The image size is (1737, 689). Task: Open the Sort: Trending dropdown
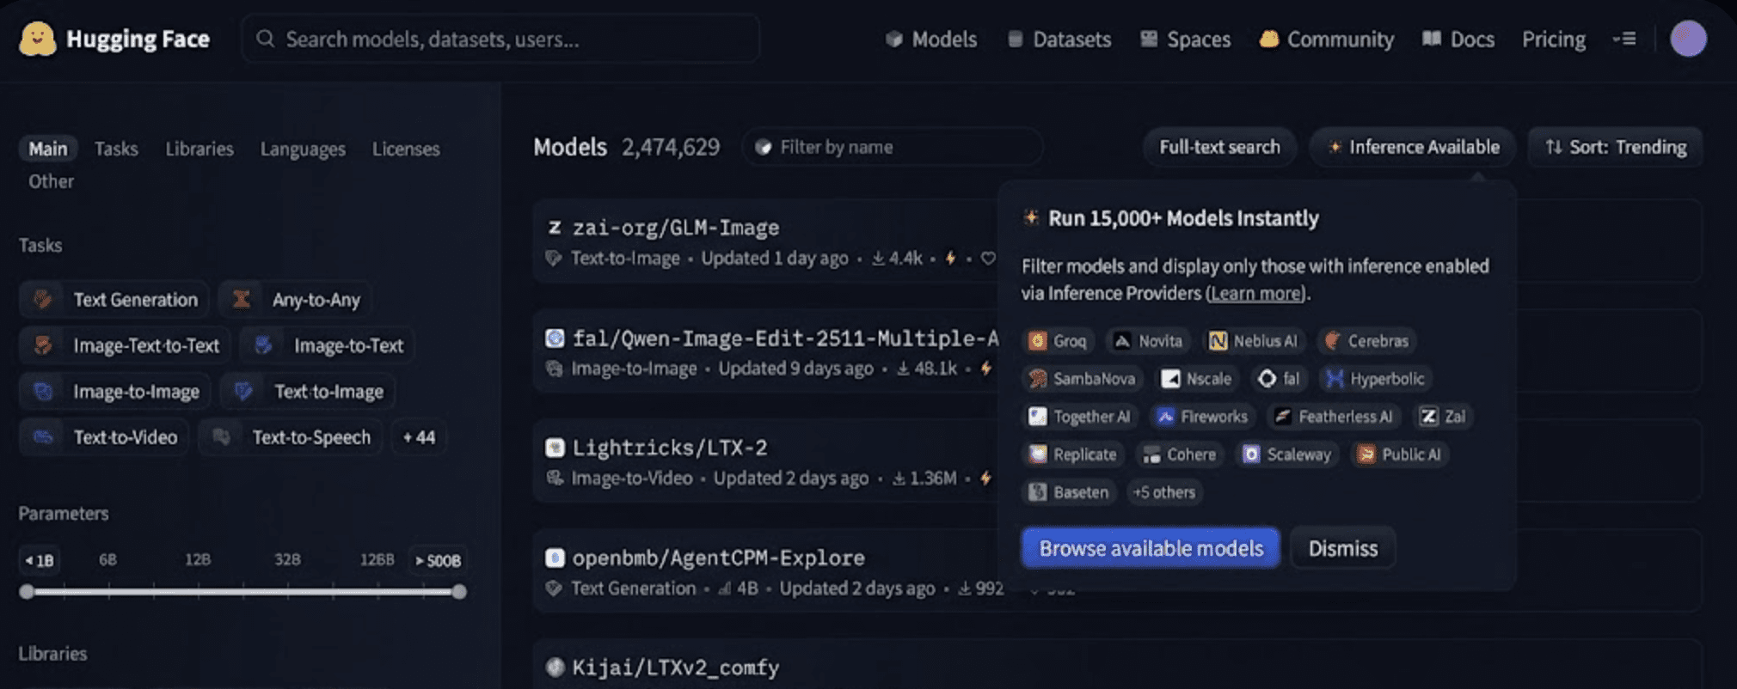coord(1615,148)
